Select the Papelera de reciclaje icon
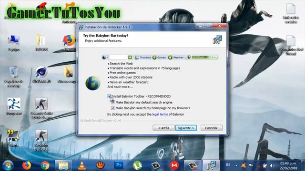The height and width of the screenshot is (171, 305). tap(14, 76)
